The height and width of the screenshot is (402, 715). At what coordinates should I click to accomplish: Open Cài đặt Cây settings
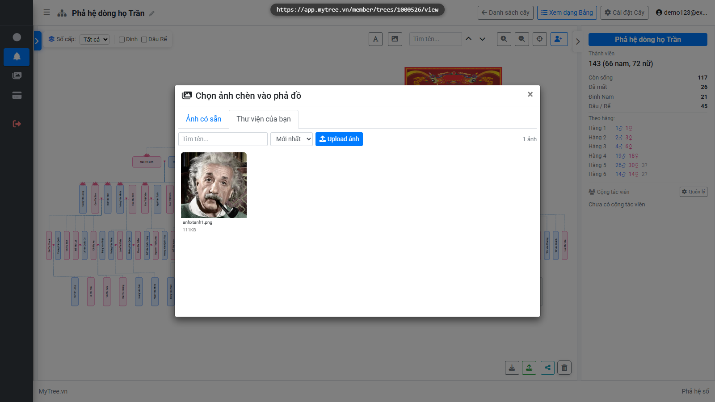[x=625, y=13]
